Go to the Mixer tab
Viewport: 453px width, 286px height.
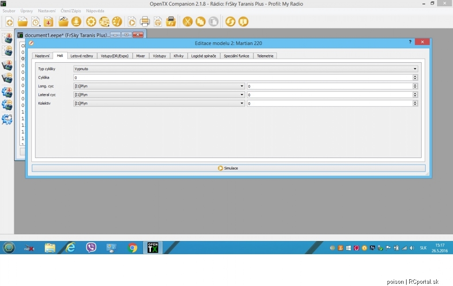[141, 56]
